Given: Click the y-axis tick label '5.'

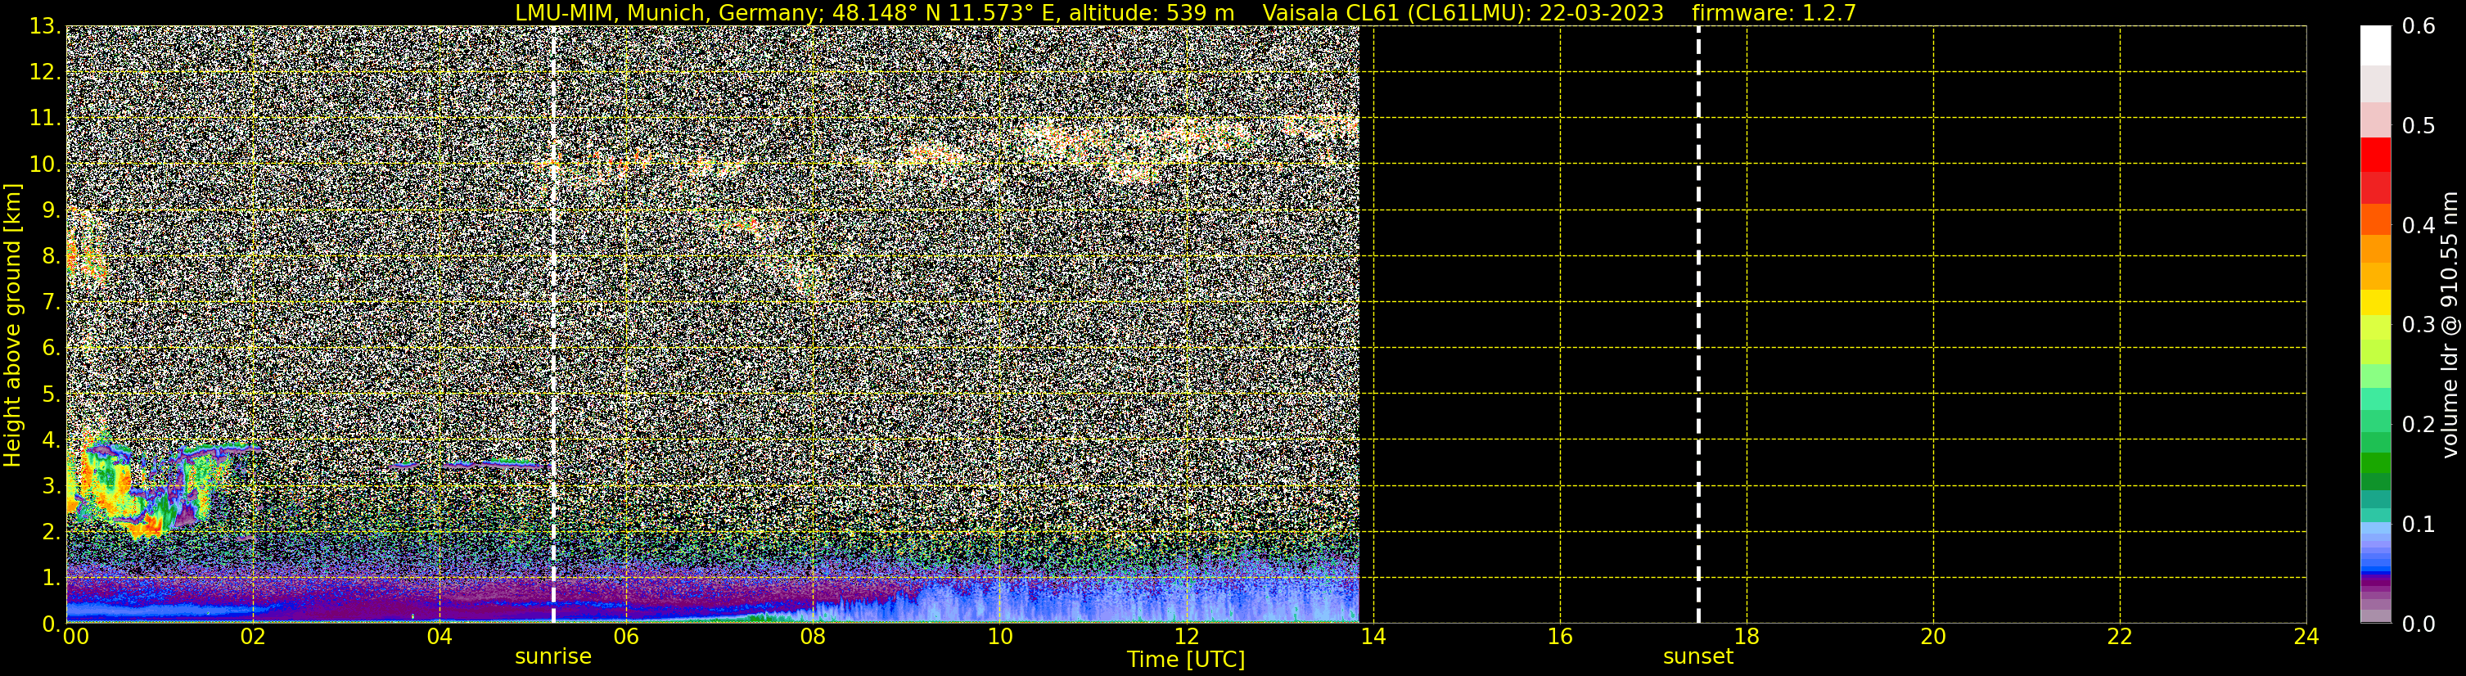Looking at the screenshot, I should [x=51, y=394].
